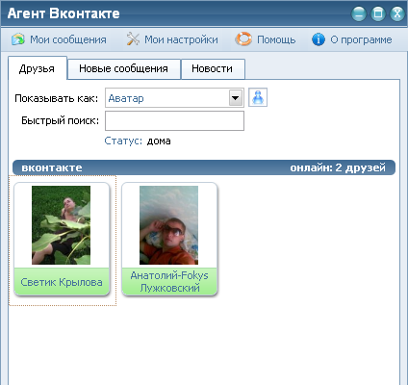The image size is (408, 385).
Task: Select Анатолий-Fokys Лужковский's avatar photo
Action: pos(168,225)
